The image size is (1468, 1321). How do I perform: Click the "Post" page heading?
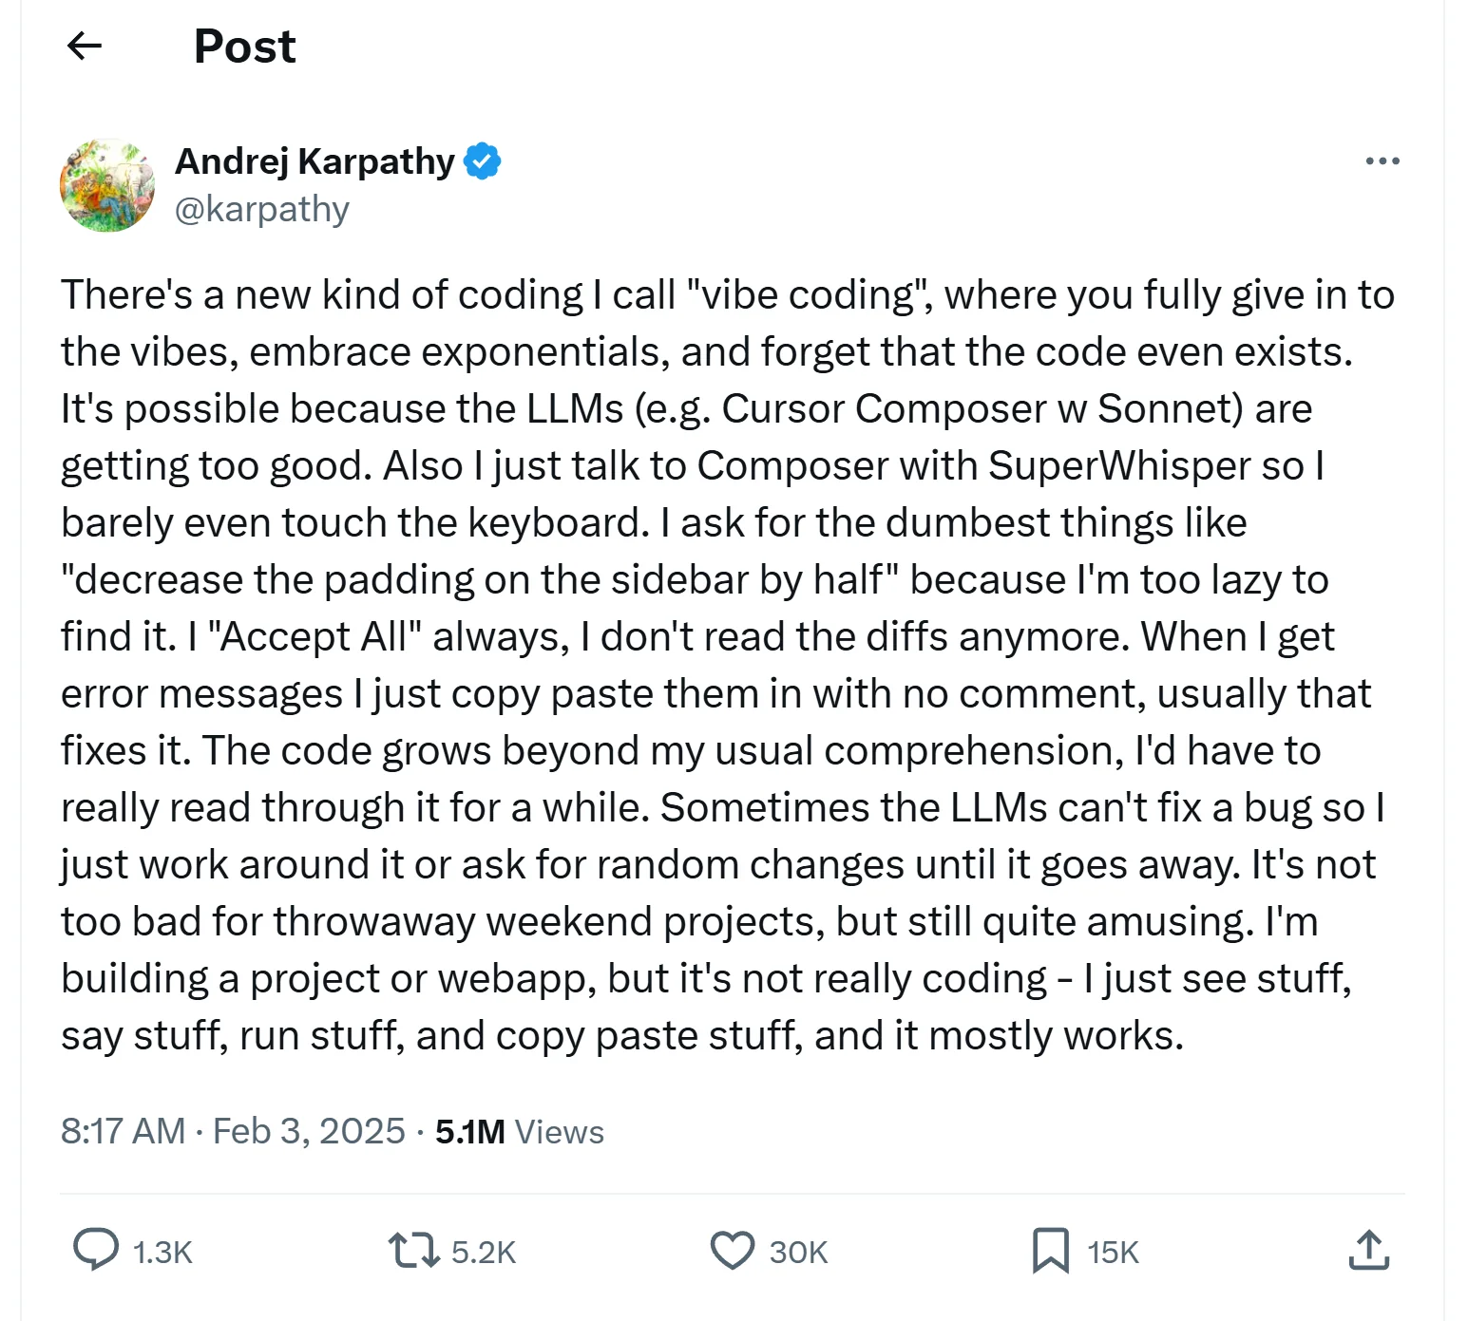[x=244, y=46]
